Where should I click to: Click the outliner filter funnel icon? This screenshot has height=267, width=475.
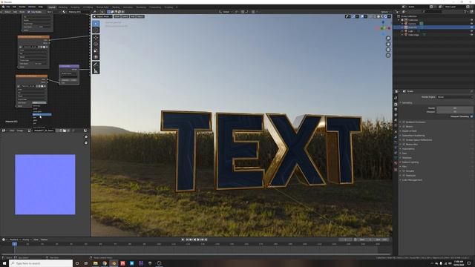click(465, 12)
